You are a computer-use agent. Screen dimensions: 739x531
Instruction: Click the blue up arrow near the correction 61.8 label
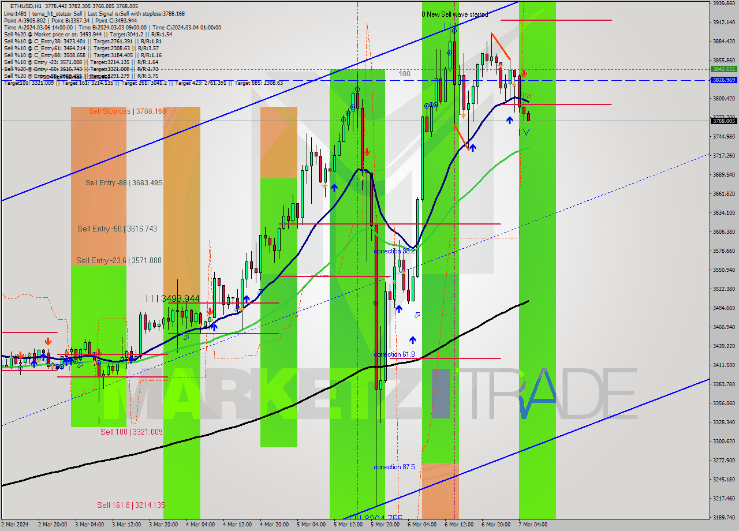click(413, 339)
